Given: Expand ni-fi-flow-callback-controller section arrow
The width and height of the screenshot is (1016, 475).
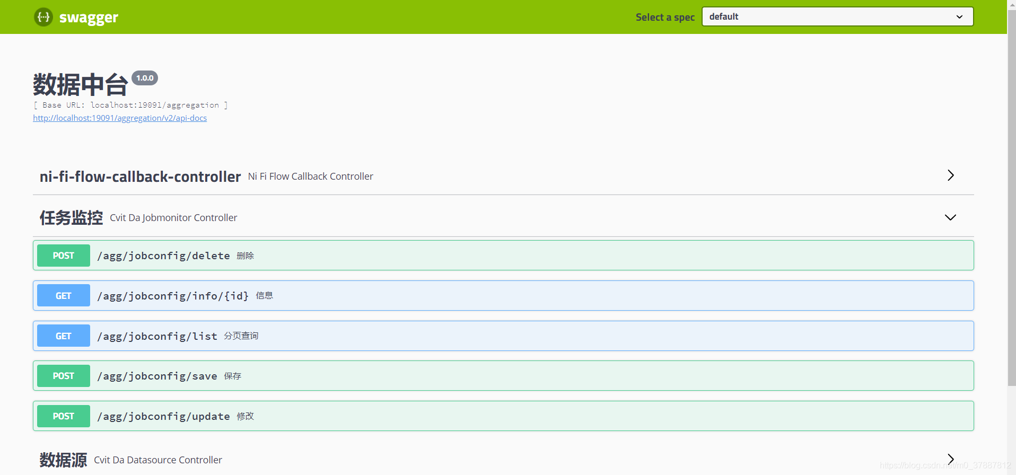Looking at the screenshot, I should [950, 175].
